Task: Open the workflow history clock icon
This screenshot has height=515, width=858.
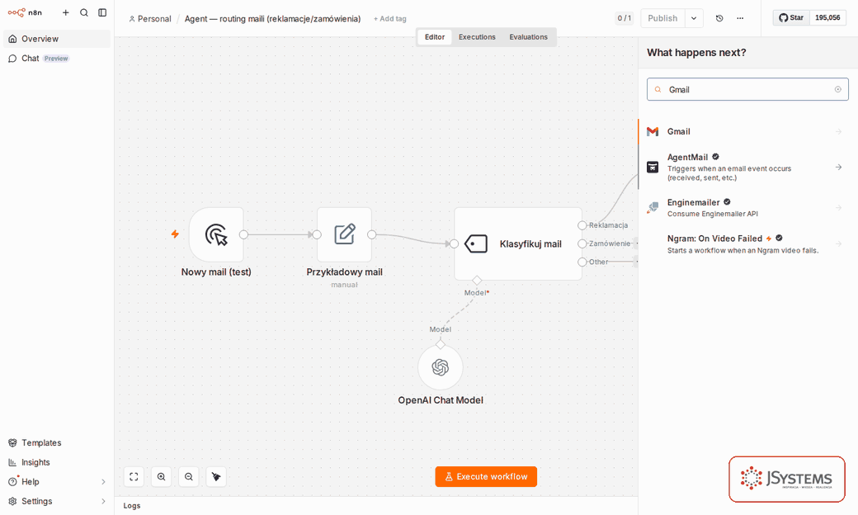Action: [x=719, y=18]
